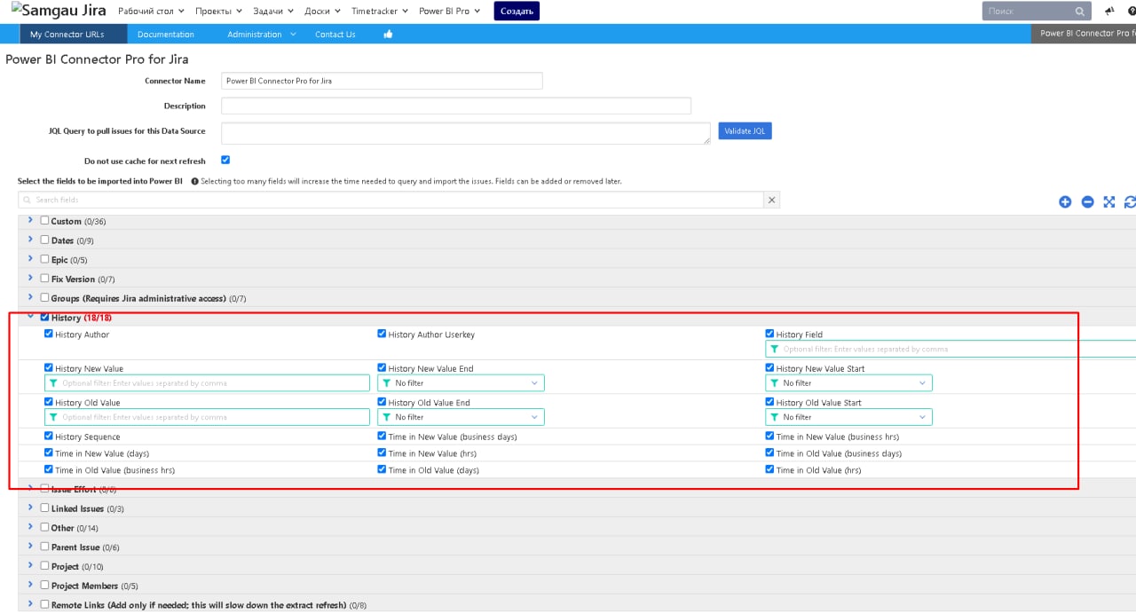Screen dimensions: 1136x614
Task: Open History New Value Start filter dropdown
Action: [848, 383]
